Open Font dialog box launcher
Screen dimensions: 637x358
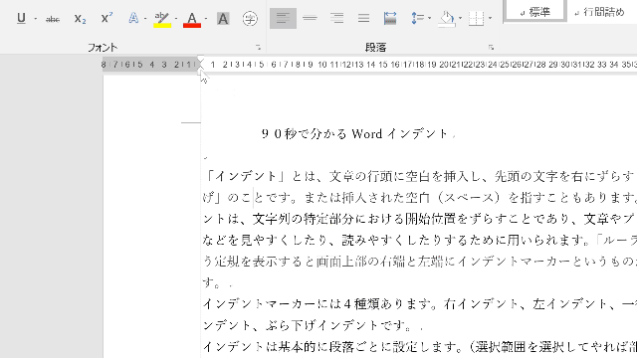(x=258, y=48)
